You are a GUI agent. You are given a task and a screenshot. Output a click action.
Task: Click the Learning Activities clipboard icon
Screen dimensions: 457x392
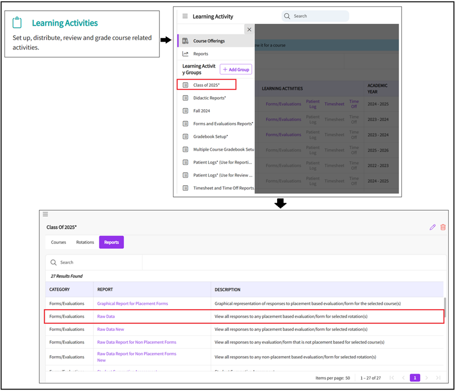click(x=17, y=23)
